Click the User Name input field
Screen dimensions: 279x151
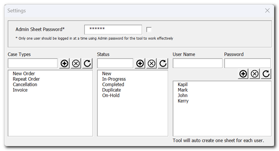click(x=198, y=63)
